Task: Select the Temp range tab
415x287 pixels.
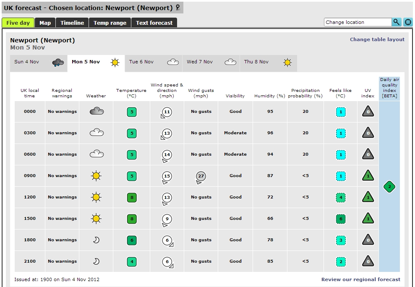Action: pyautogui.click(x=110, y=23)
